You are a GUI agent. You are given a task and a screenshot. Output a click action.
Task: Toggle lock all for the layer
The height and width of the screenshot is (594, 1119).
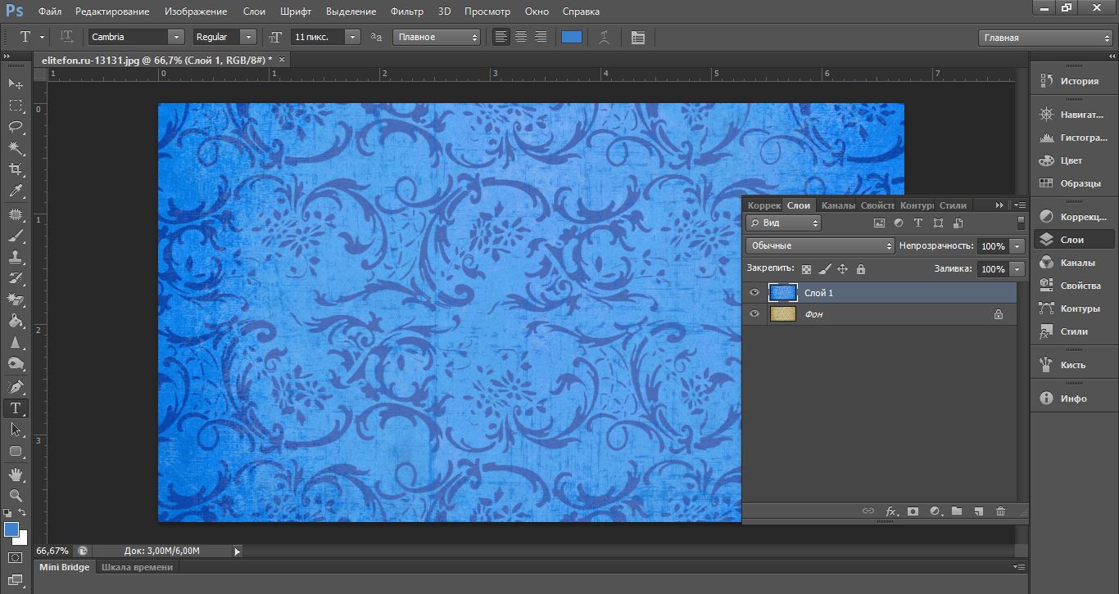click(860, 268)
